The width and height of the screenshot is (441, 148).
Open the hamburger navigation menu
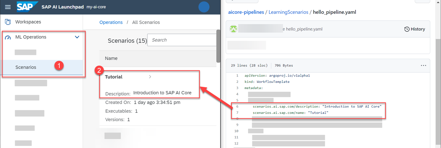point(8,7)
